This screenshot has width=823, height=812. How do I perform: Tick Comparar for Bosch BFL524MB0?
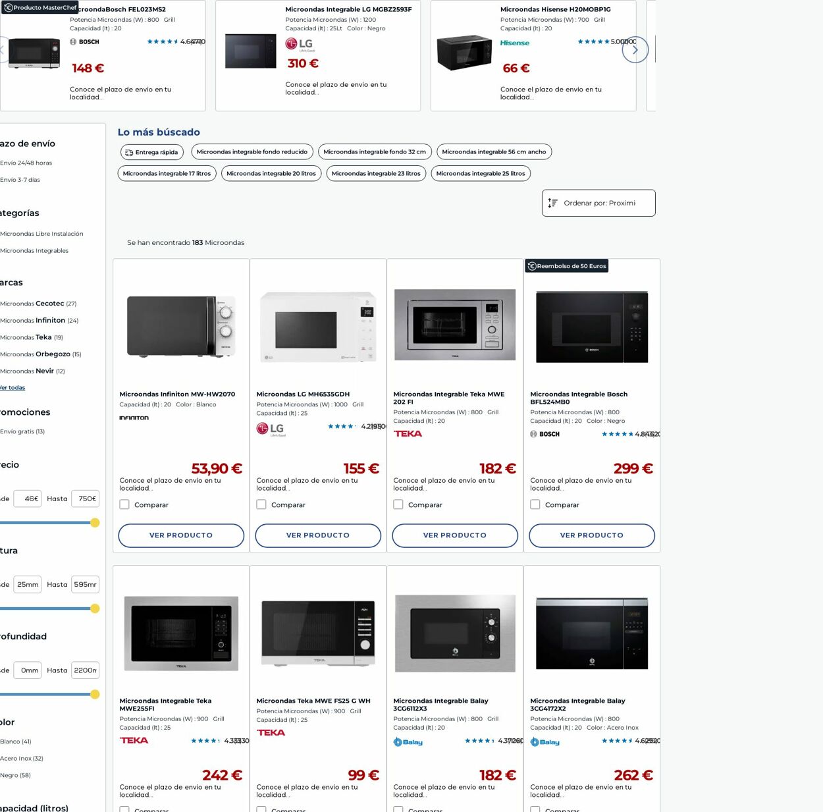pos(535,504)
